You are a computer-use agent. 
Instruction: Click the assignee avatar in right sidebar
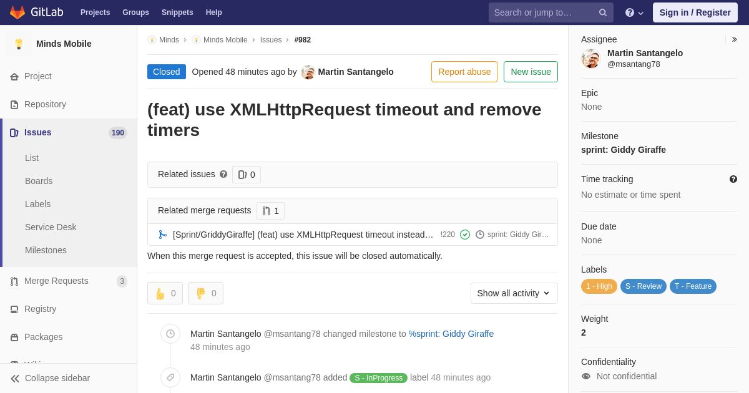pyautogui.click(x=590, y=59)
